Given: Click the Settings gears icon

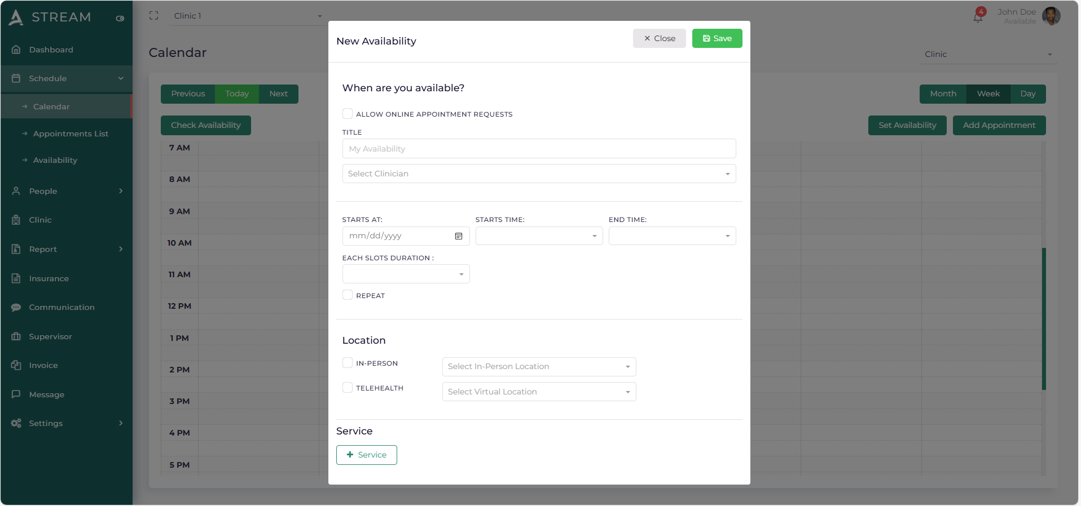Looking at the screenshot, I should [16, 423].
